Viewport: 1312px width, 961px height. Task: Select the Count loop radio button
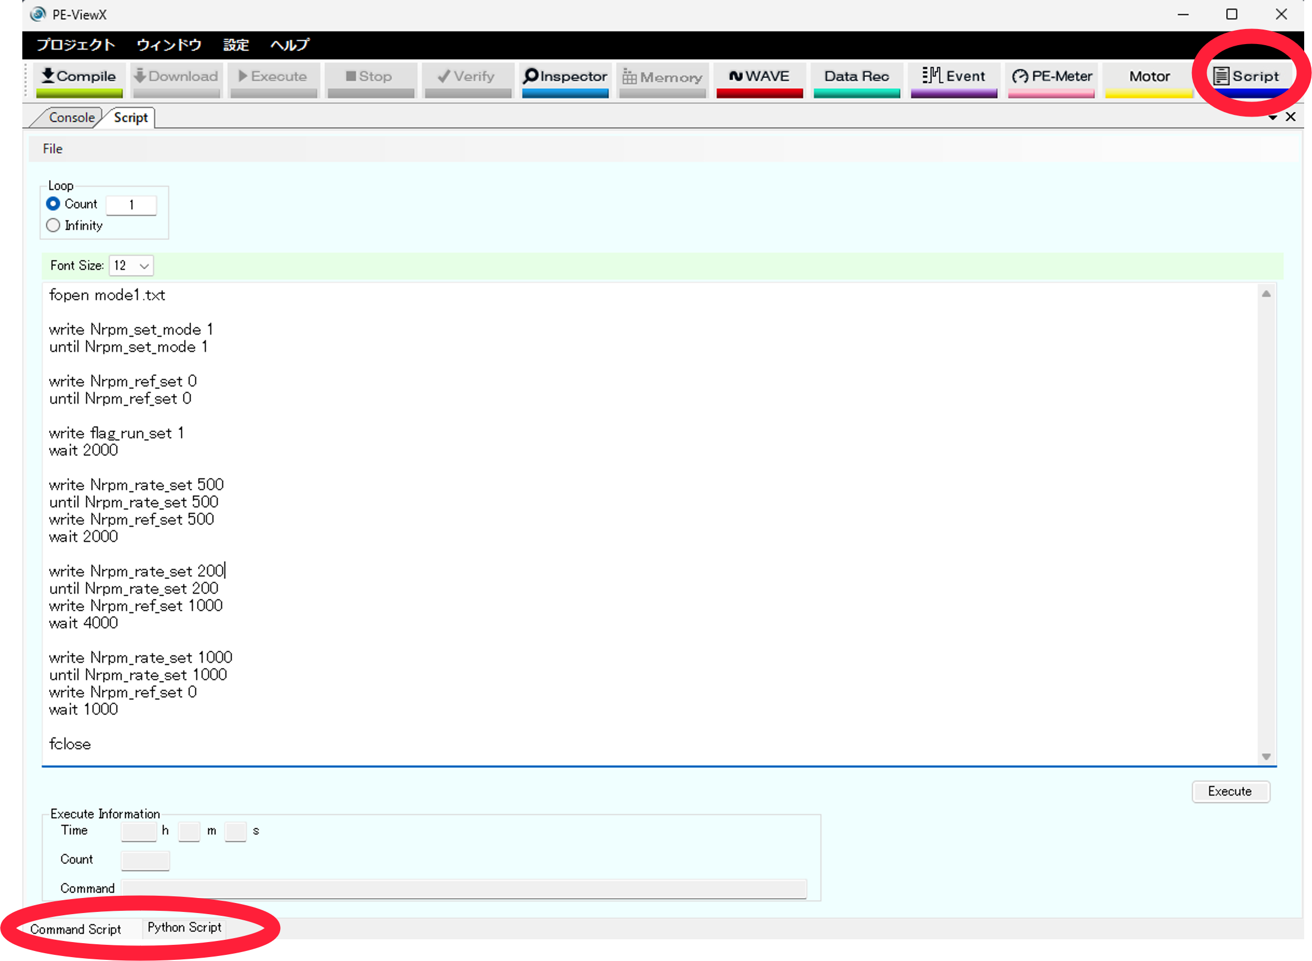click(53, 204)
